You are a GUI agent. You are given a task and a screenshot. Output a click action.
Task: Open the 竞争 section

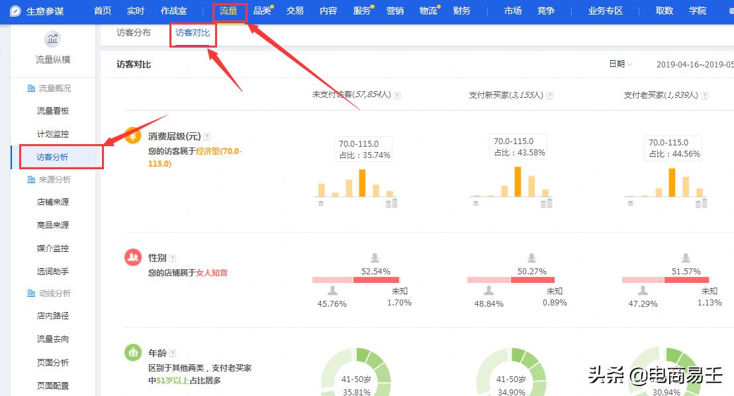[x=545, y=11]
